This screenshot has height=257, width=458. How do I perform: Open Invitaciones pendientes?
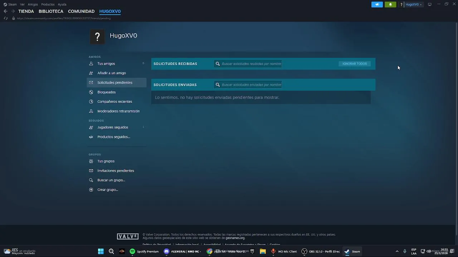(x=117, y=171)
